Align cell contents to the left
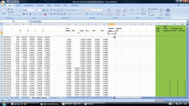Viewport: 189px width, 106px height. click(x=51, y=14)
